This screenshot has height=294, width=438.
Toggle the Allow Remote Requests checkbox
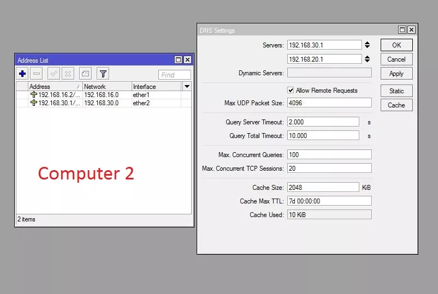point(291,90)
